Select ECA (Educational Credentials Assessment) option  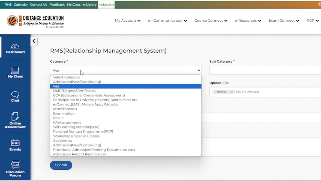click(x=126, y=95)
